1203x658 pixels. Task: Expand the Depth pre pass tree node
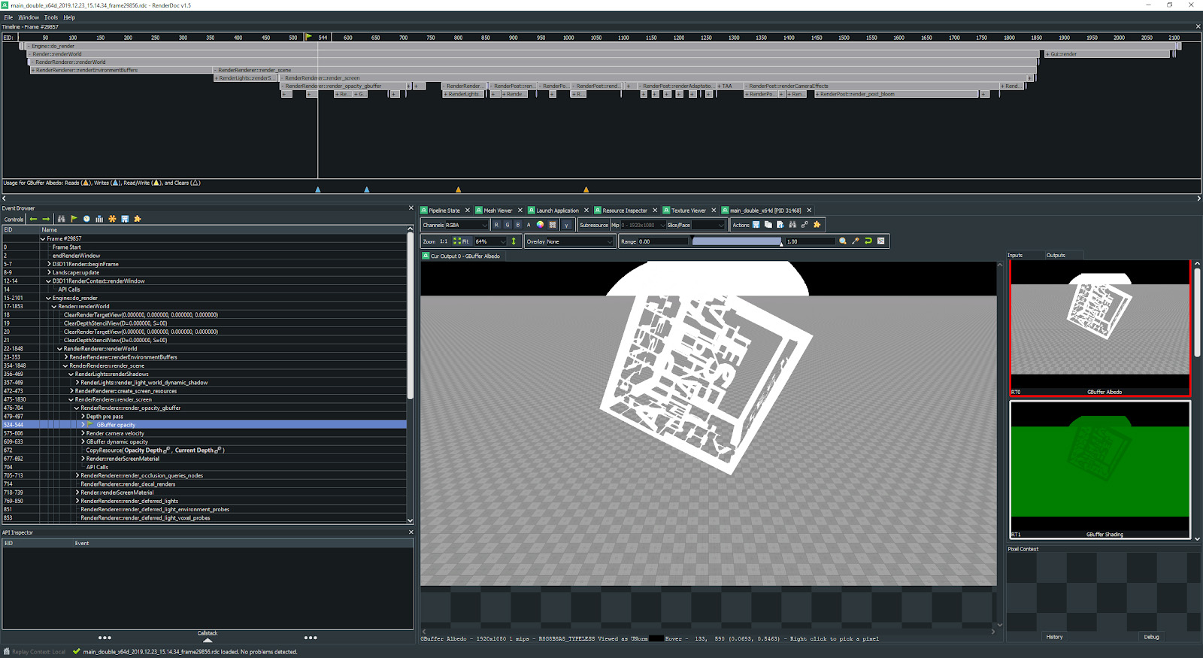(83, 416)
